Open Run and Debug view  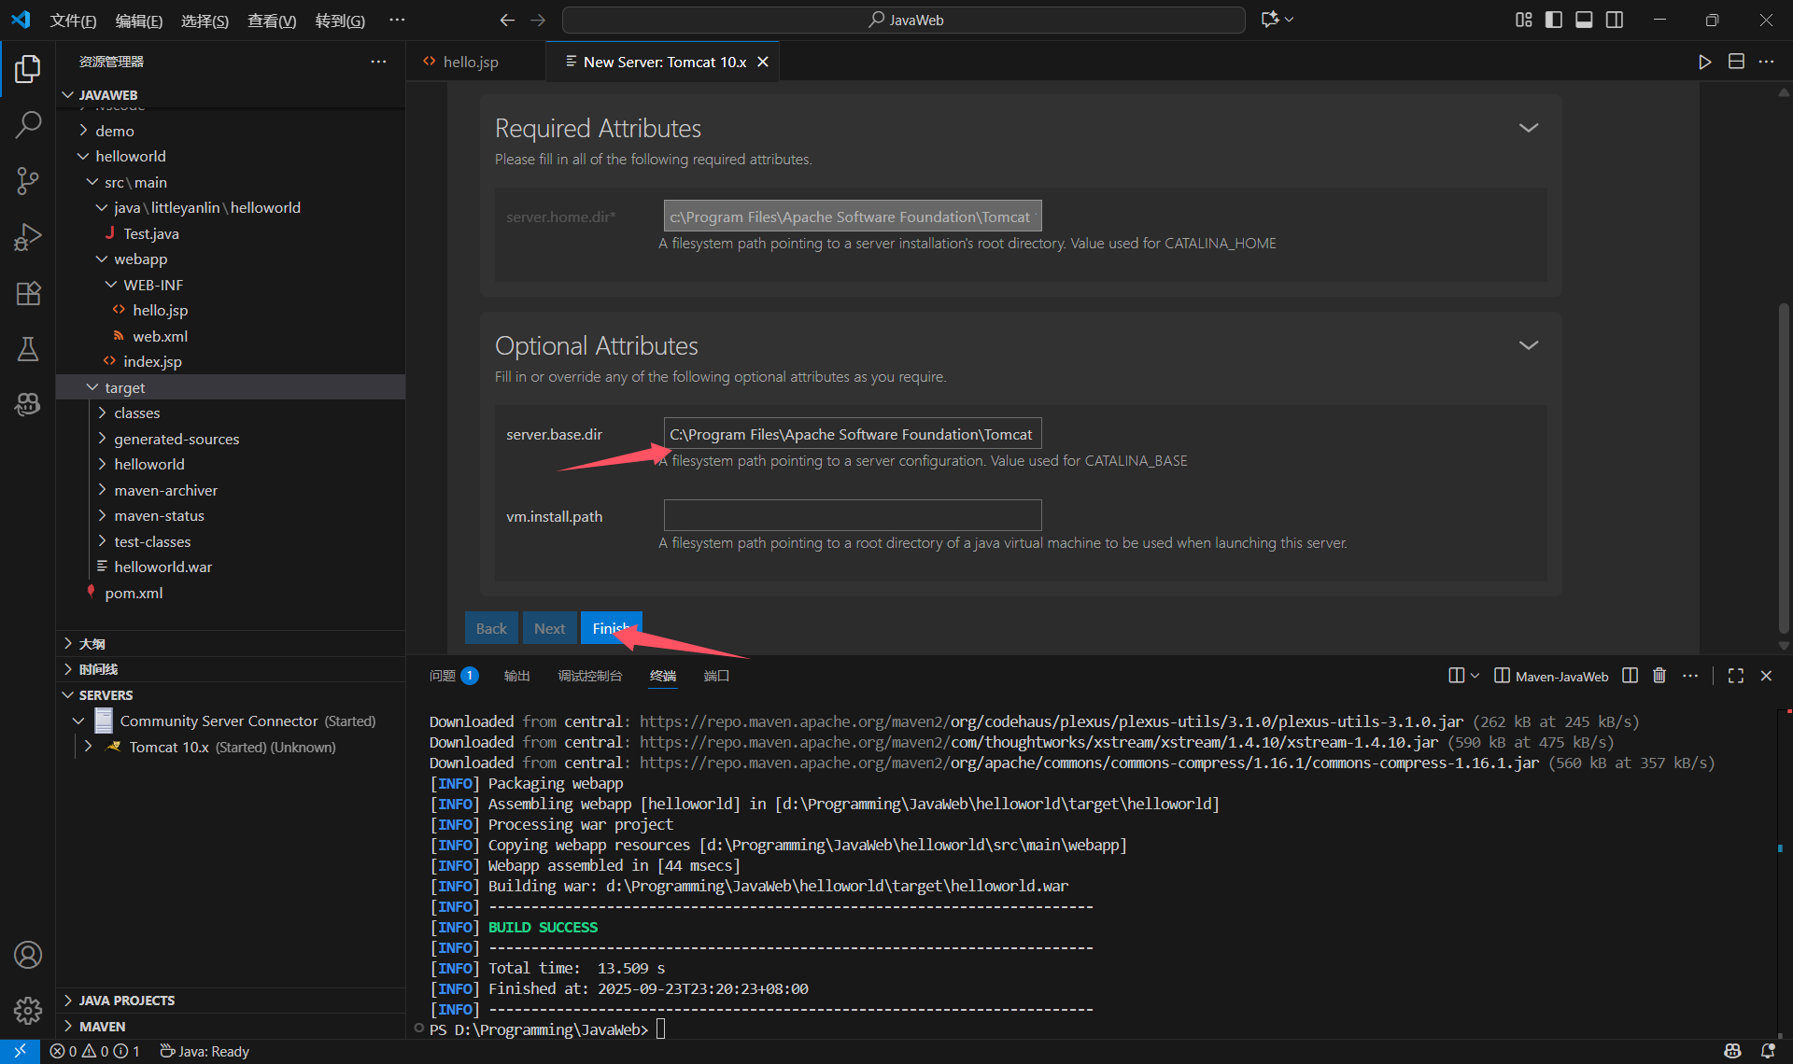click(28, 237)
